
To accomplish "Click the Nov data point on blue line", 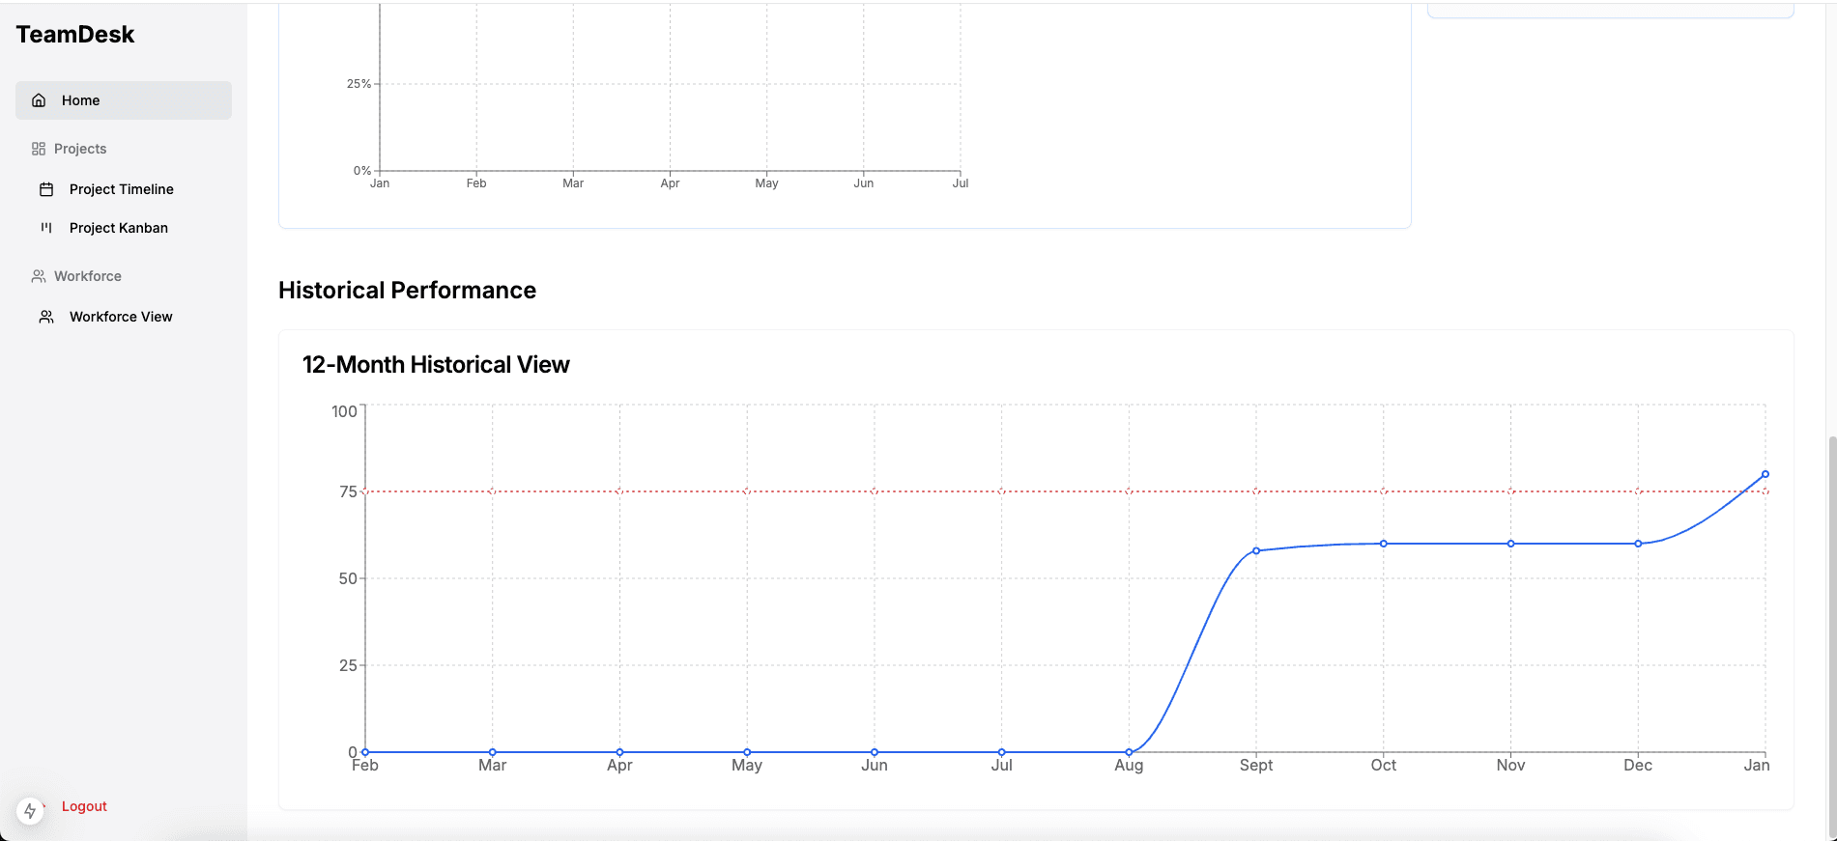I will (x=1511, y=544).
